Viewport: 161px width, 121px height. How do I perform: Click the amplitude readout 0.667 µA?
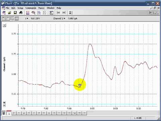[73, 18]
